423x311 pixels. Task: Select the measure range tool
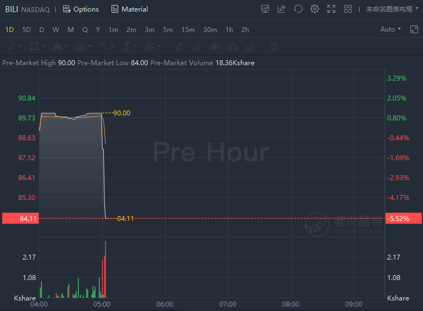point(127,46)
